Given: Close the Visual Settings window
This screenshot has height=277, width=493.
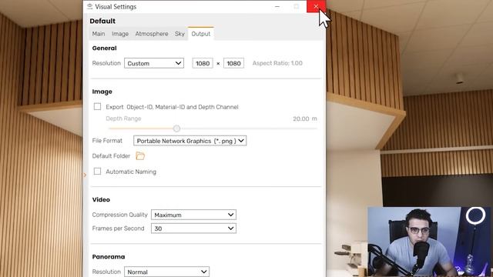Looking at the screenshot, I should [316, 7].
